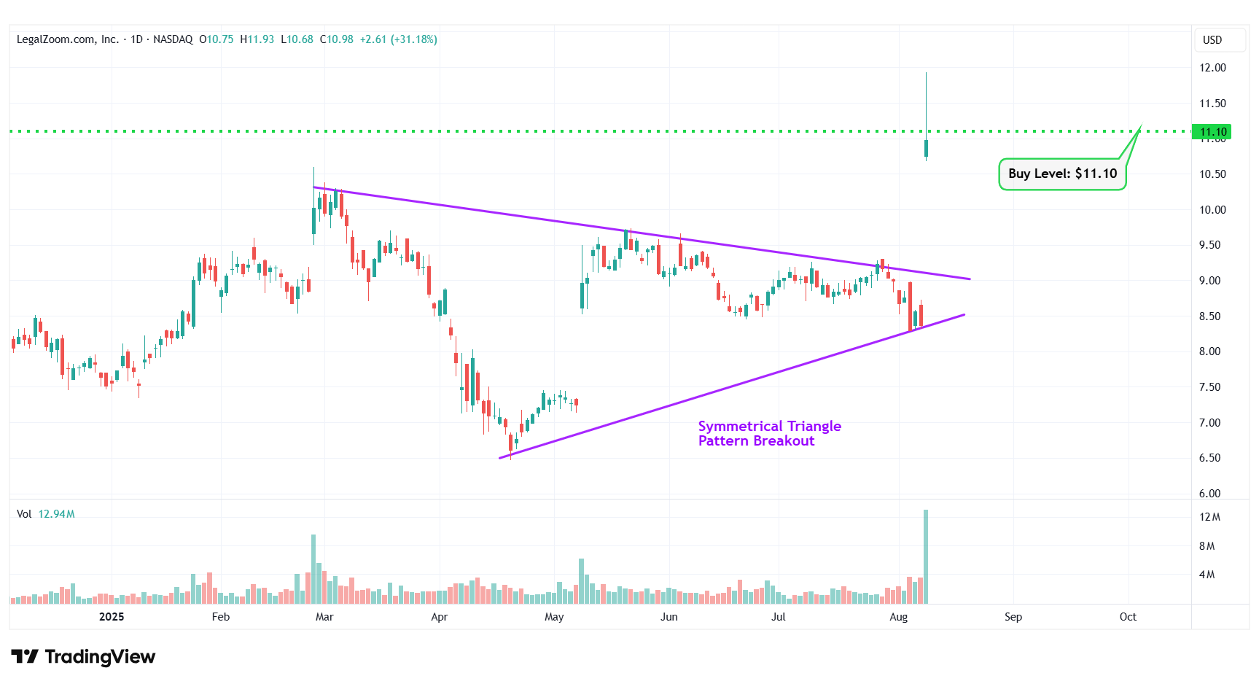Click the 11.10 green price label
The image size is (1259, 684).
point(1213,132)
